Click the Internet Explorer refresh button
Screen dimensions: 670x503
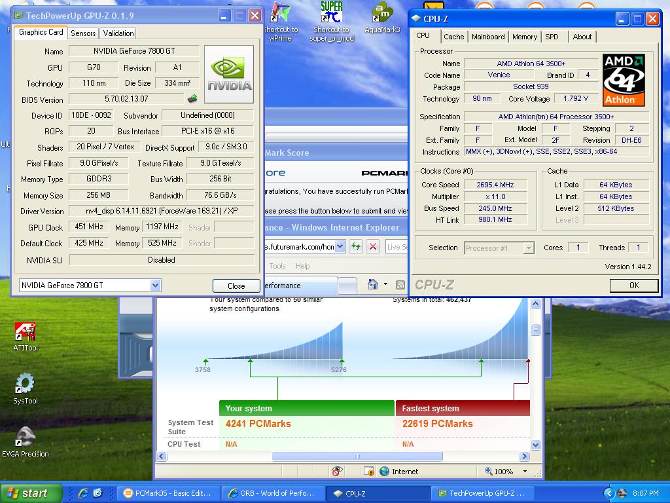coord(355,246)
